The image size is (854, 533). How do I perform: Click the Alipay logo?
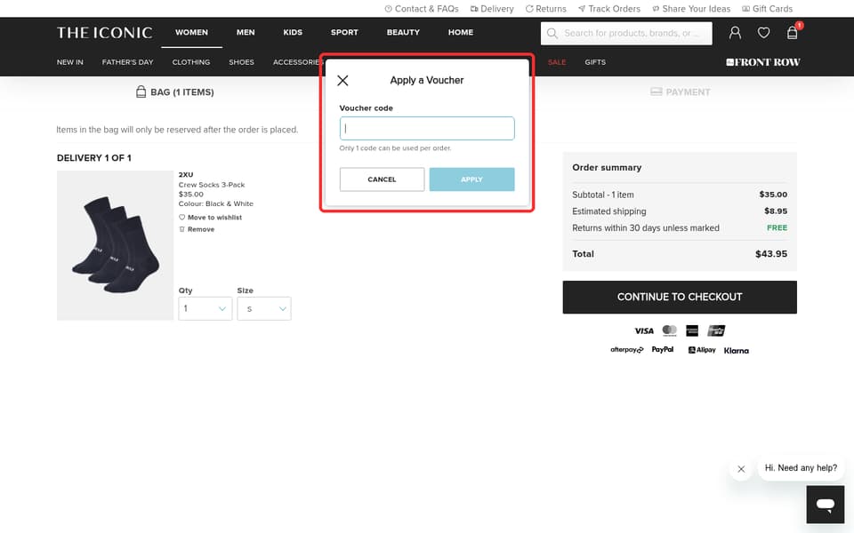(x=702, y=350)
